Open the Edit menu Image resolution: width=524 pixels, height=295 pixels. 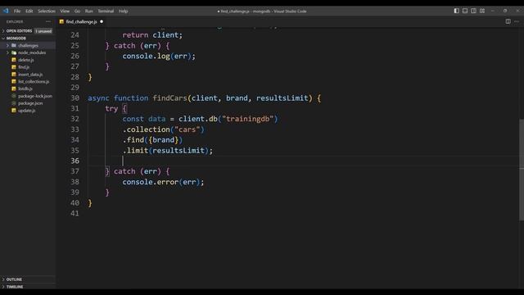(x=29, y=11)
